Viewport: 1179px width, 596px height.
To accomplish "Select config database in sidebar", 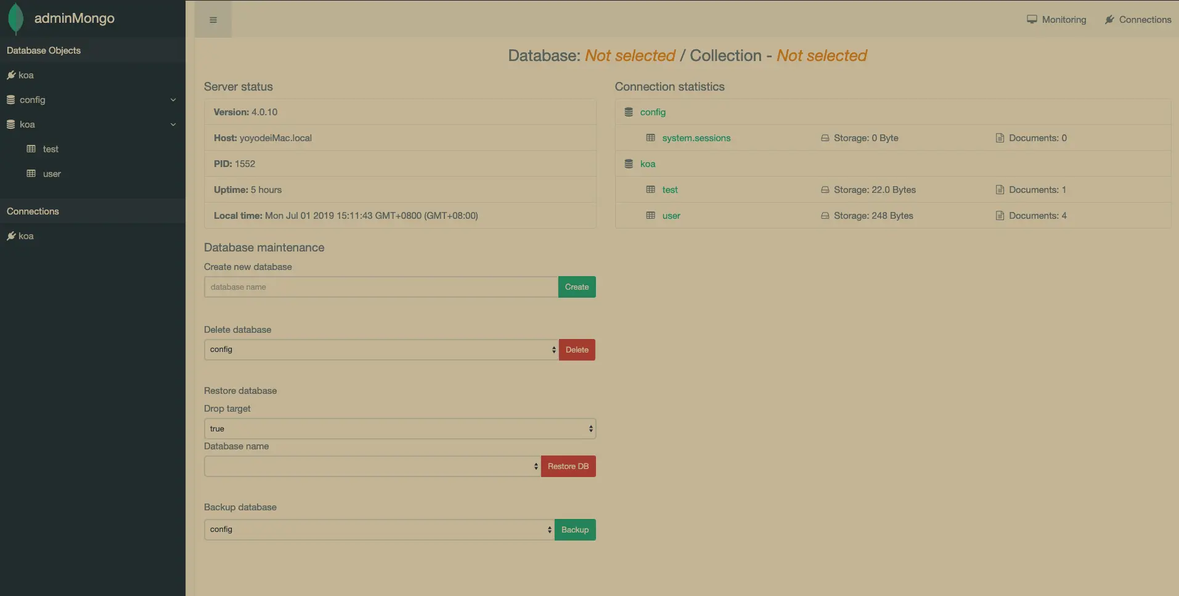I will point(33,100).
